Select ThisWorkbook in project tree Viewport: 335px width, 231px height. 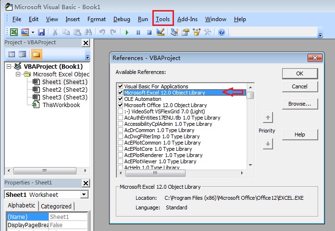pos(61,105)
